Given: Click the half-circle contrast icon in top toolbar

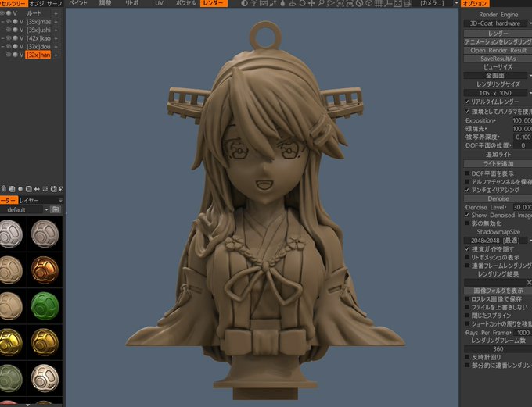Looking at the screenshot, I should coord(244,3).
